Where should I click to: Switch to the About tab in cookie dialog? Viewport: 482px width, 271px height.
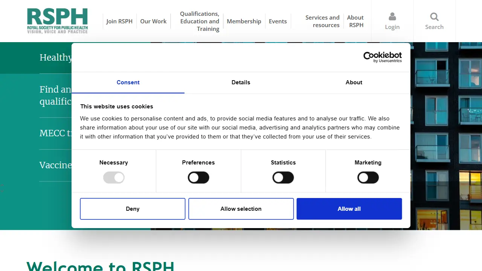click(x=354, y=82)
